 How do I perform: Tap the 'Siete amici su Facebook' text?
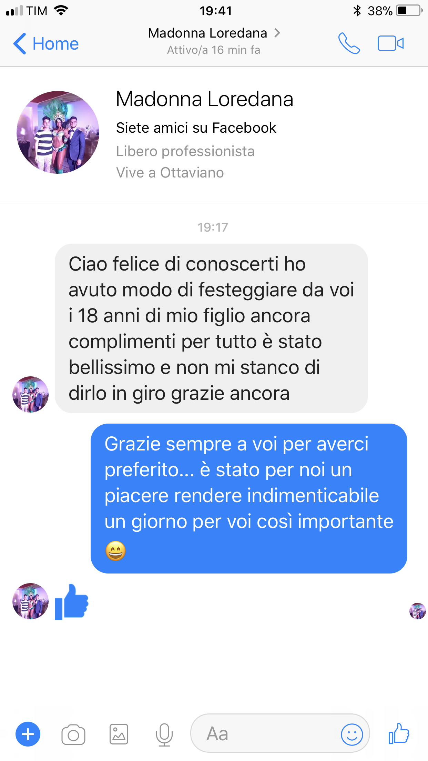(x=196, y=128)
